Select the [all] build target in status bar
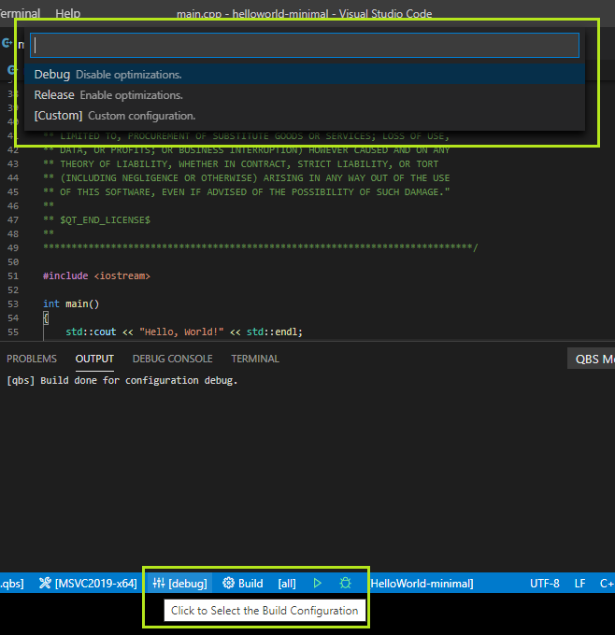This screenshot has height=635, width=615. tap(287, 584)
